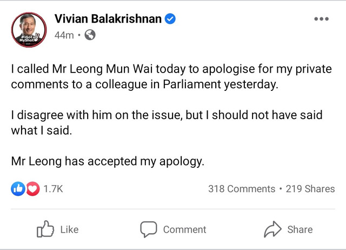Image resolution: width=346 pixels, height=250 pixels.
Task: Click the thumbs-up outline icon in action bar
Action: coord(44,229)
